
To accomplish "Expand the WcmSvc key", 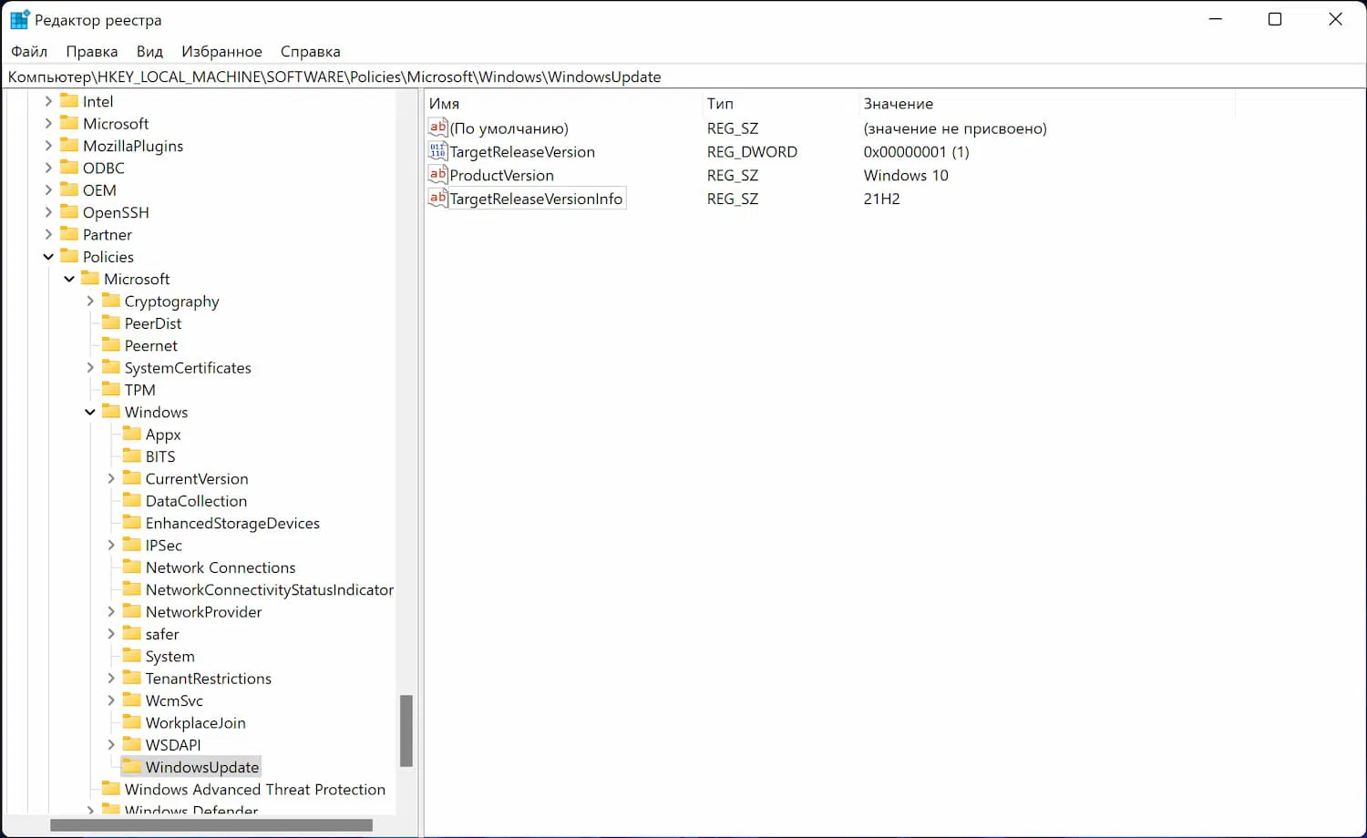I will click(111, 700).
